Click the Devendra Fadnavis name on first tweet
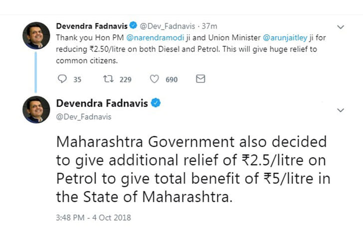The height and width of the screenshot is (240, 363). point(92,25)
